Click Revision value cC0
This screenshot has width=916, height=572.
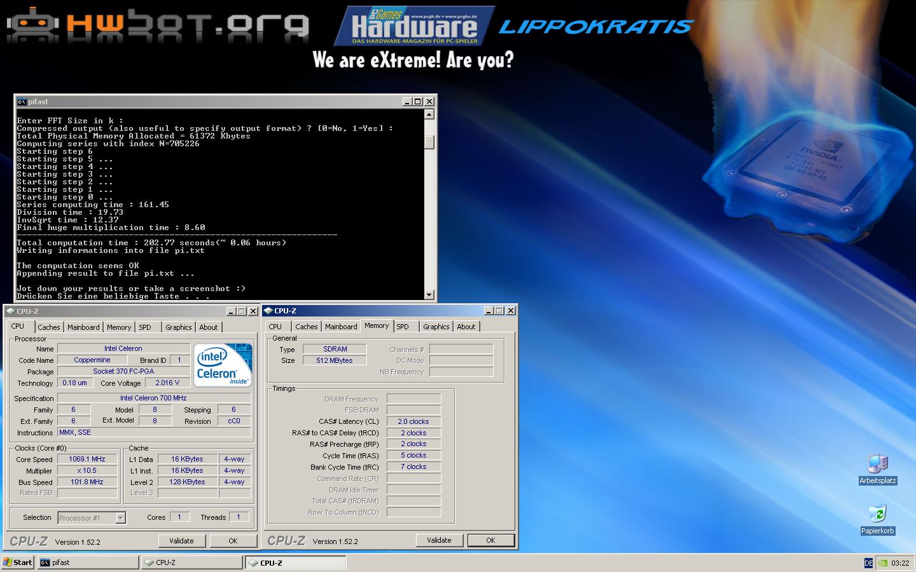coord(234,421)
